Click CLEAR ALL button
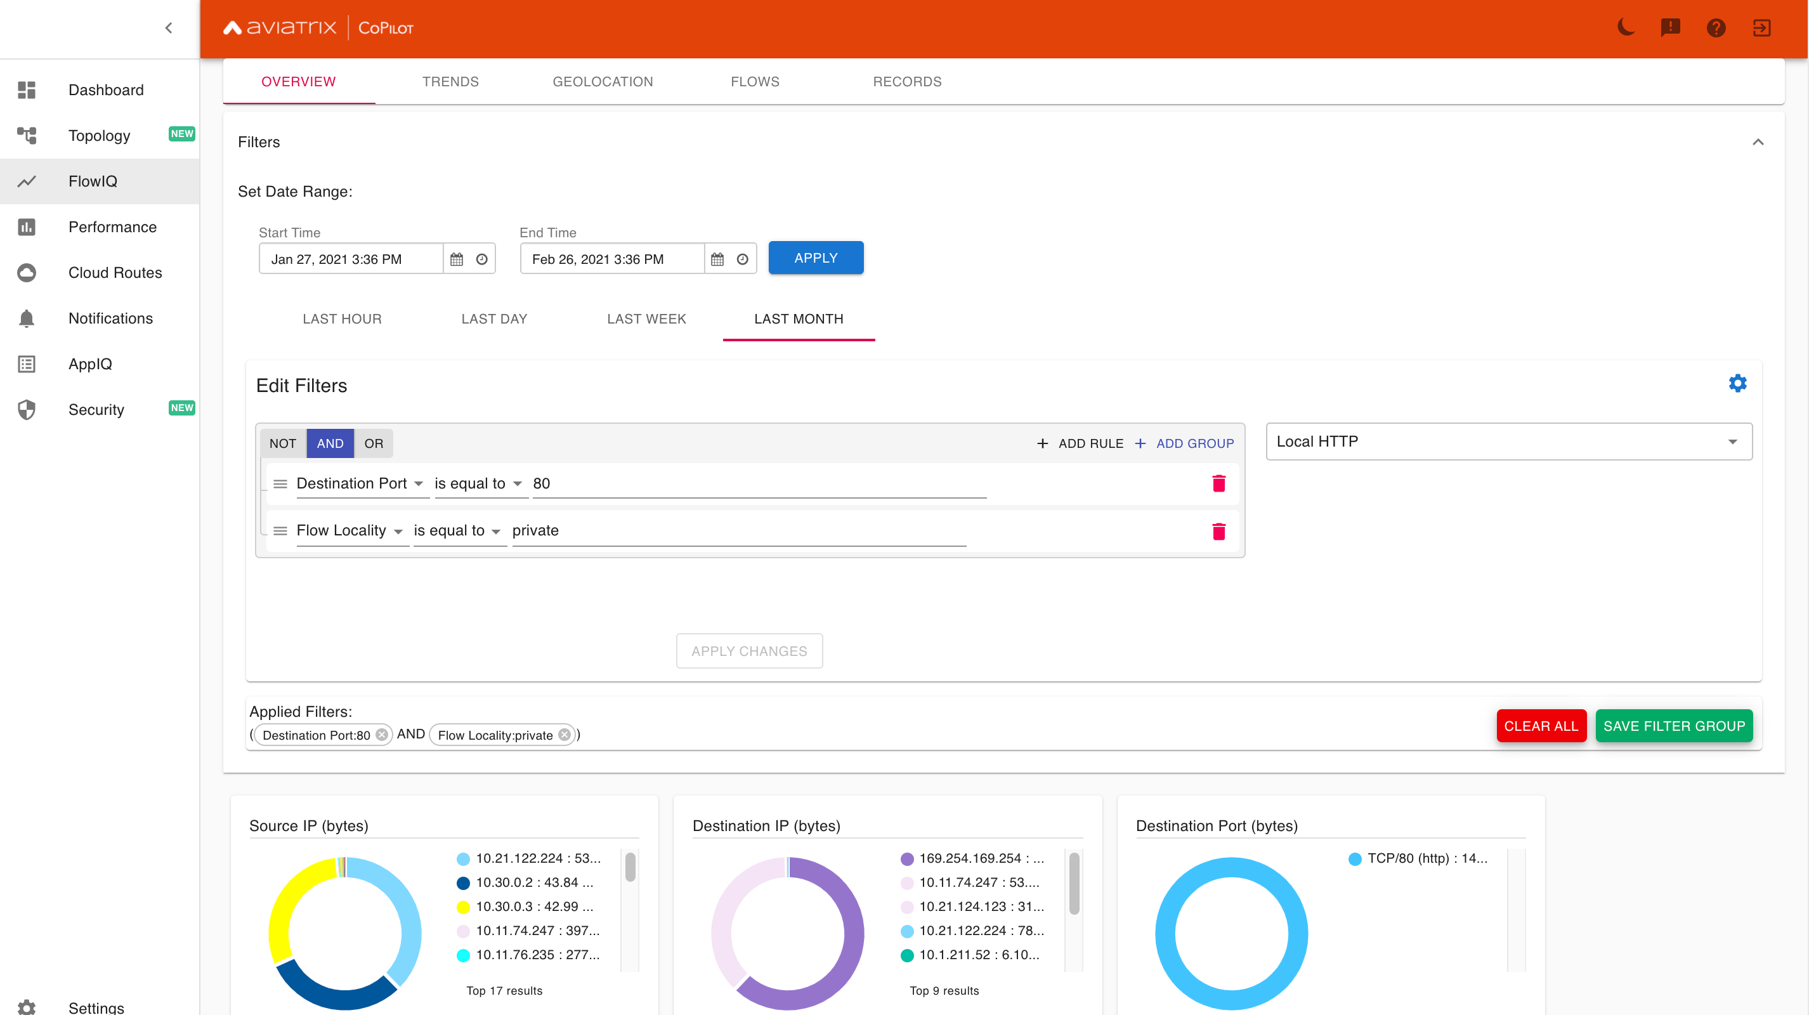This screenshot has height=1015, width=1809. 1541,726
